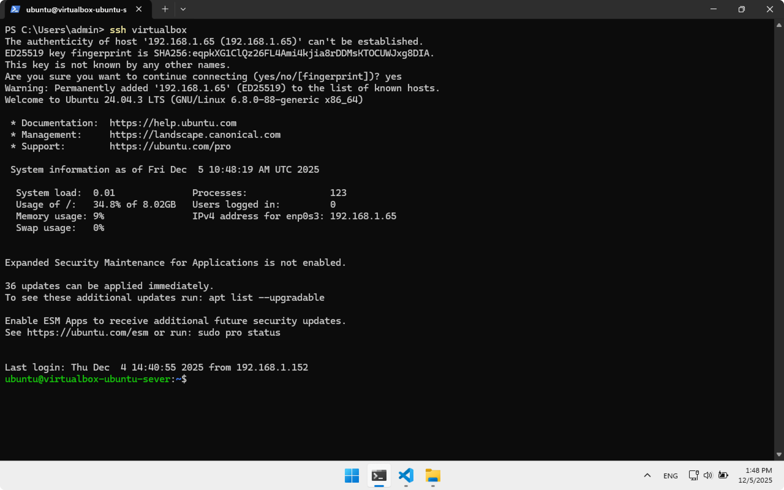Click the ENG language indicator
The height and width of the screenshot is (490, 784).
(670, 476)
